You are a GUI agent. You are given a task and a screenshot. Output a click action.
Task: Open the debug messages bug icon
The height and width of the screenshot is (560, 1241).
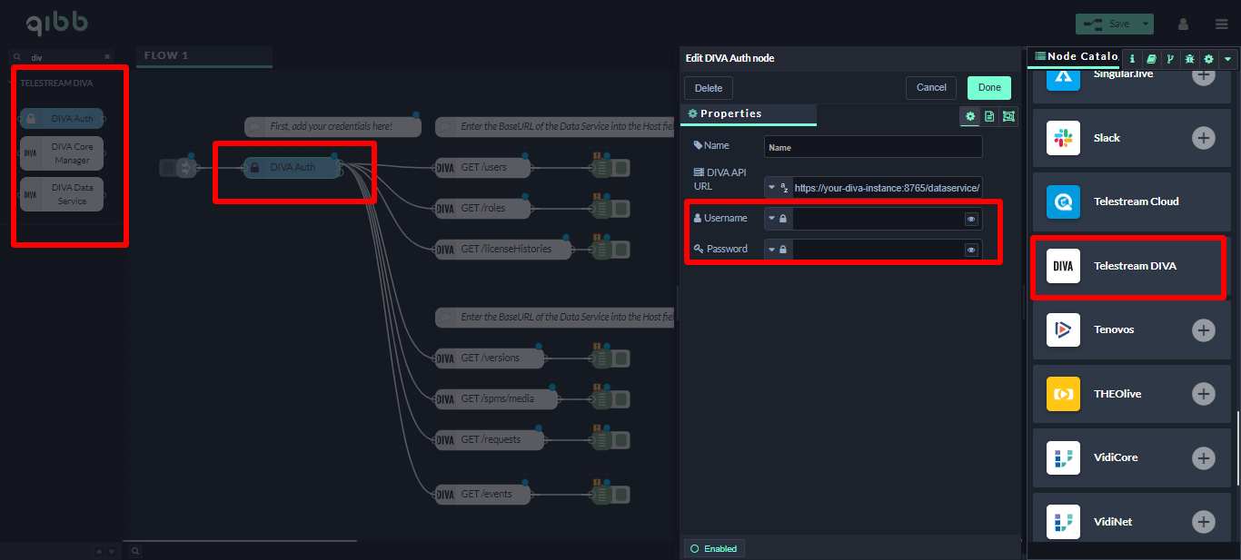[1189, 58]
